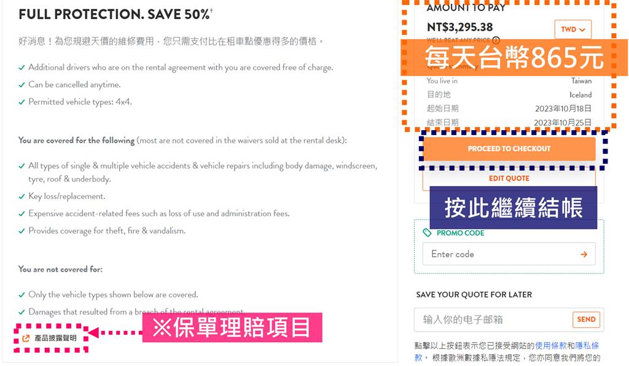Click the checkmark next to Can be cancelled anytime
This screenshot has width=629, height=366.
click(22, 85)
